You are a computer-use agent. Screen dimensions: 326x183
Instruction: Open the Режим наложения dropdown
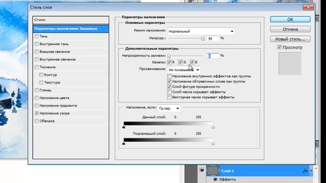click(201, 32)
